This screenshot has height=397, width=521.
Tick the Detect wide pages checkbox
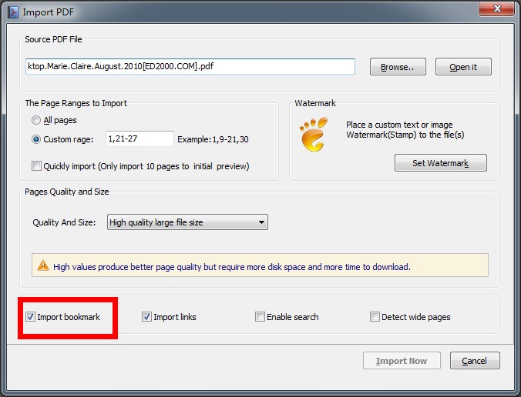[x=375, y=317]
